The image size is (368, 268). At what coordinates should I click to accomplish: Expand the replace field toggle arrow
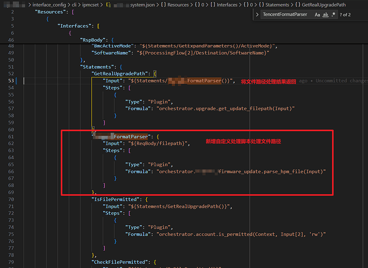point(257,14)
